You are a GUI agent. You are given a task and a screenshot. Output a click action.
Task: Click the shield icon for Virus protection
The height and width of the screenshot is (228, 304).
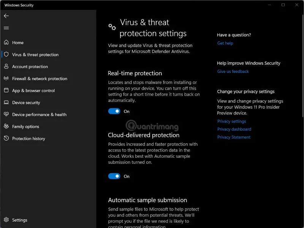(6, 54)
